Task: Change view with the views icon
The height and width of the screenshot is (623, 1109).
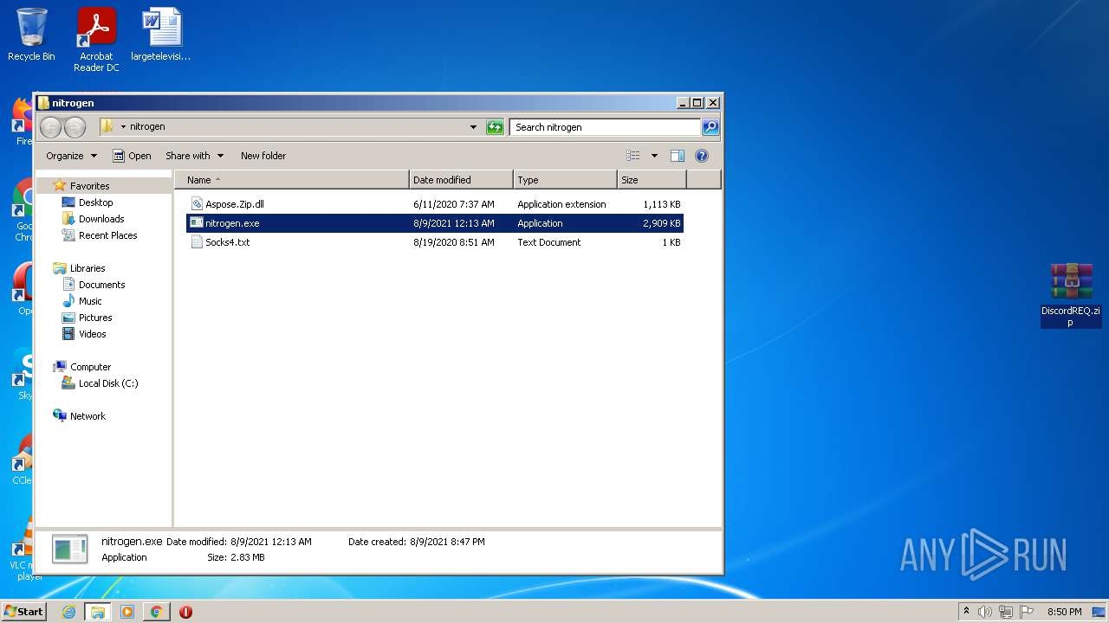Action: point(633,156)
